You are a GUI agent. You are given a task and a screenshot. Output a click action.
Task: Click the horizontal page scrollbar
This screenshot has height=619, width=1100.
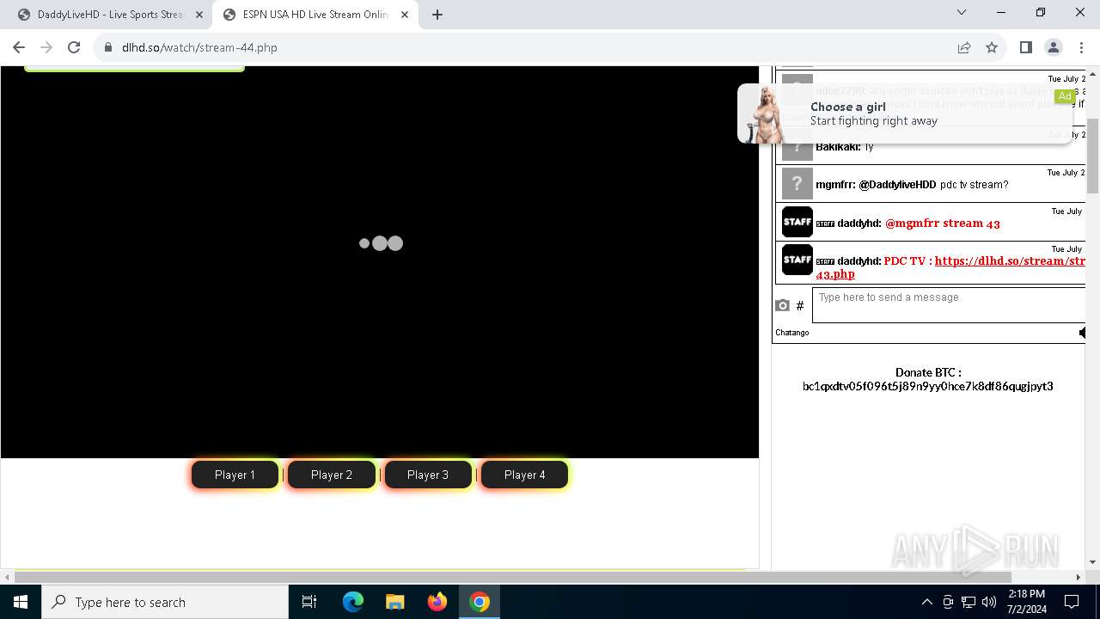point(512,577)
